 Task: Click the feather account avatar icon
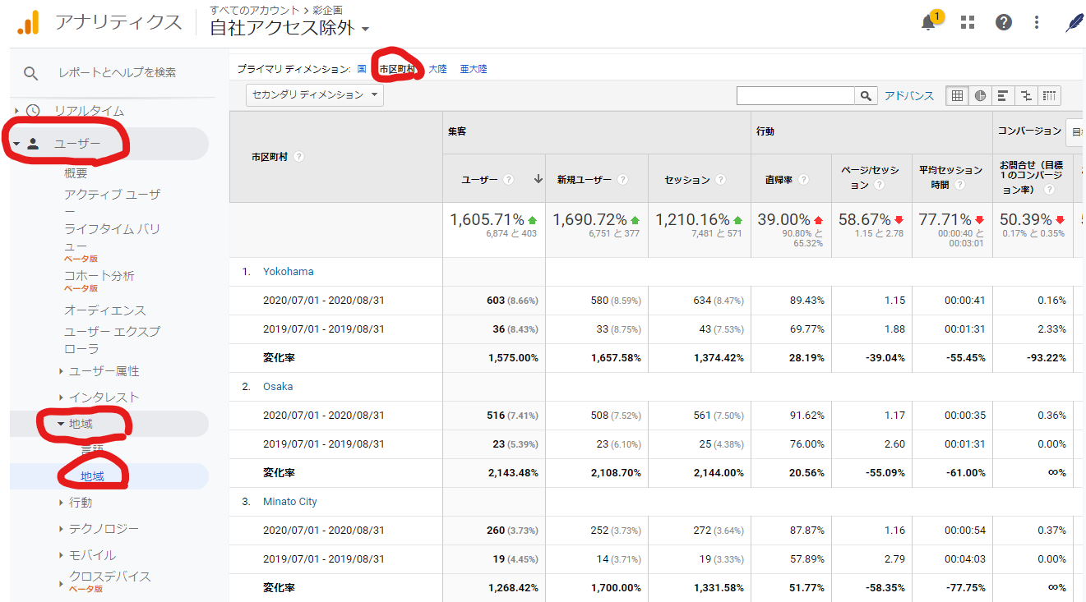pos(1074,22)
